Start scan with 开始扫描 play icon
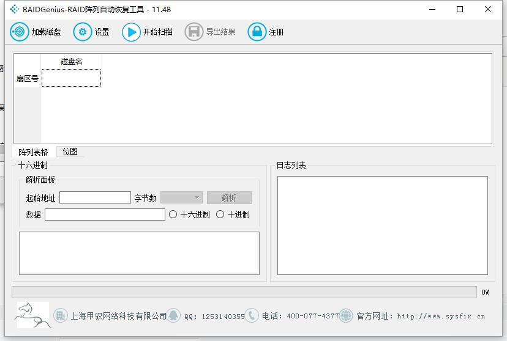This screenshot has width=507, height=341. [x=131, y=32]
